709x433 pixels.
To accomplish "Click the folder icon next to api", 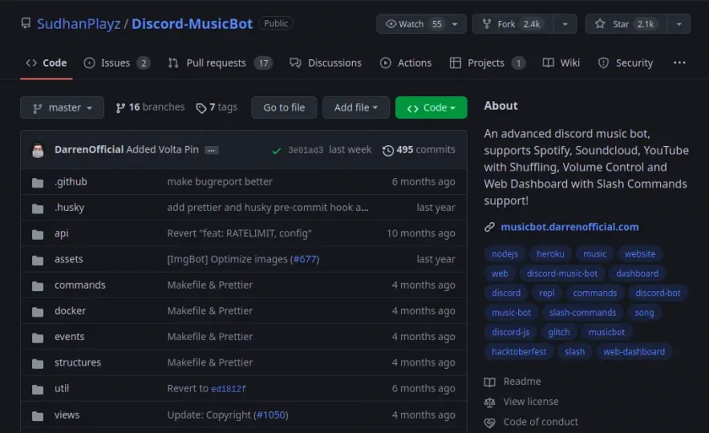I will (38, 234).
